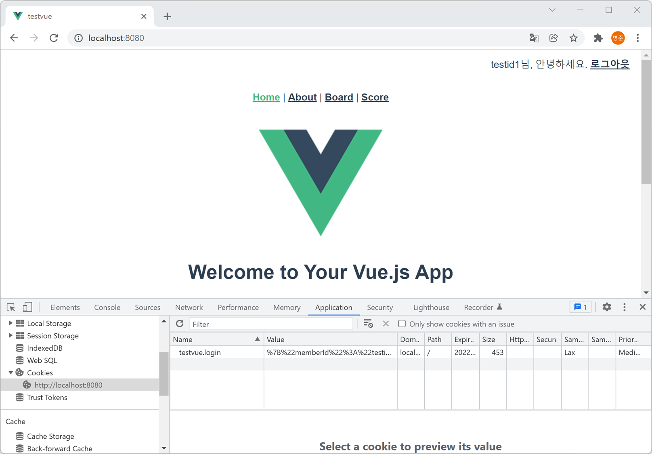
Task: Sort cookies by Value column header
Action: point(330,339)
